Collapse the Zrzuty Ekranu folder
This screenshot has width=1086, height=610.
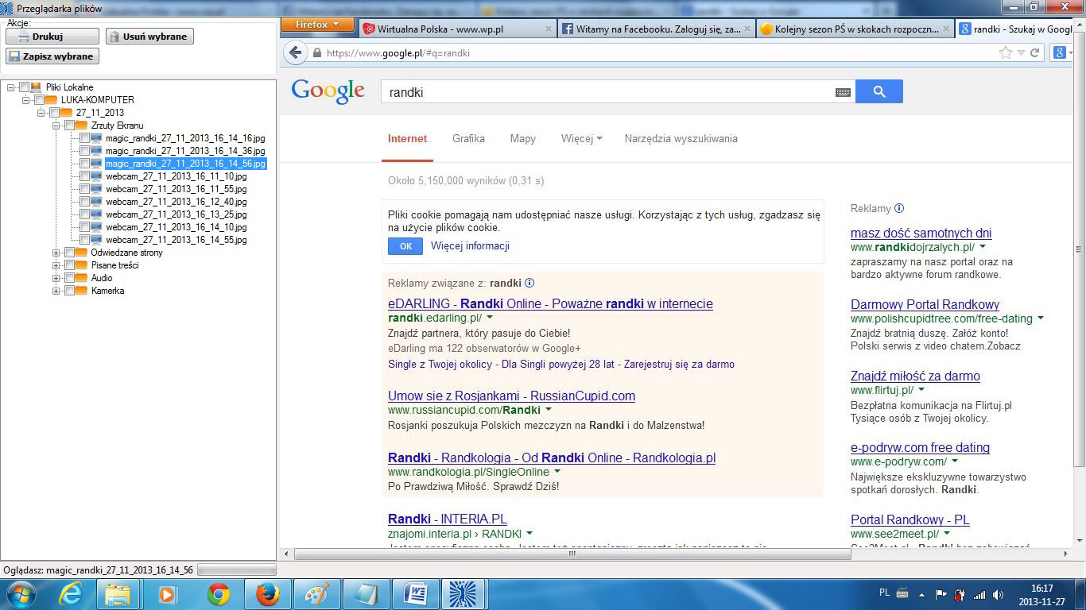[x=56, y=125]
